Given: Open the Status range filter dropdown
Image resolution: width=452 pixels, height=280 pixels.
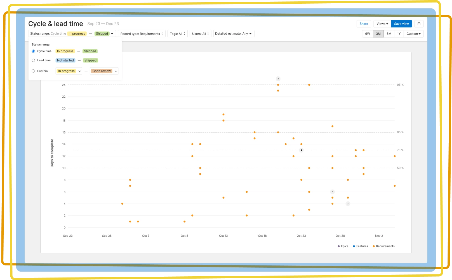Looking at the screenshot, I should point(72,34).
